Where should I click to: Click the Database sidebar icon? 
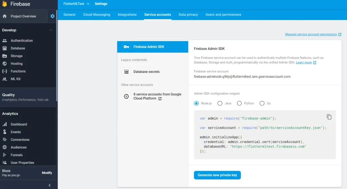tap(5, 48)
